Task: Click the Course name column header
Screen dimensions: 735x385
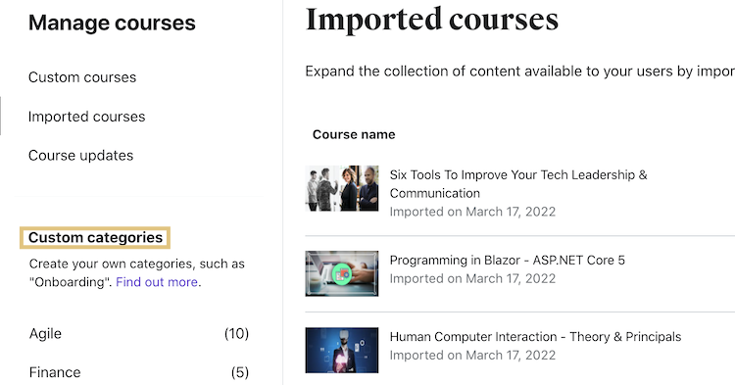Action: [x=354, y=134]
